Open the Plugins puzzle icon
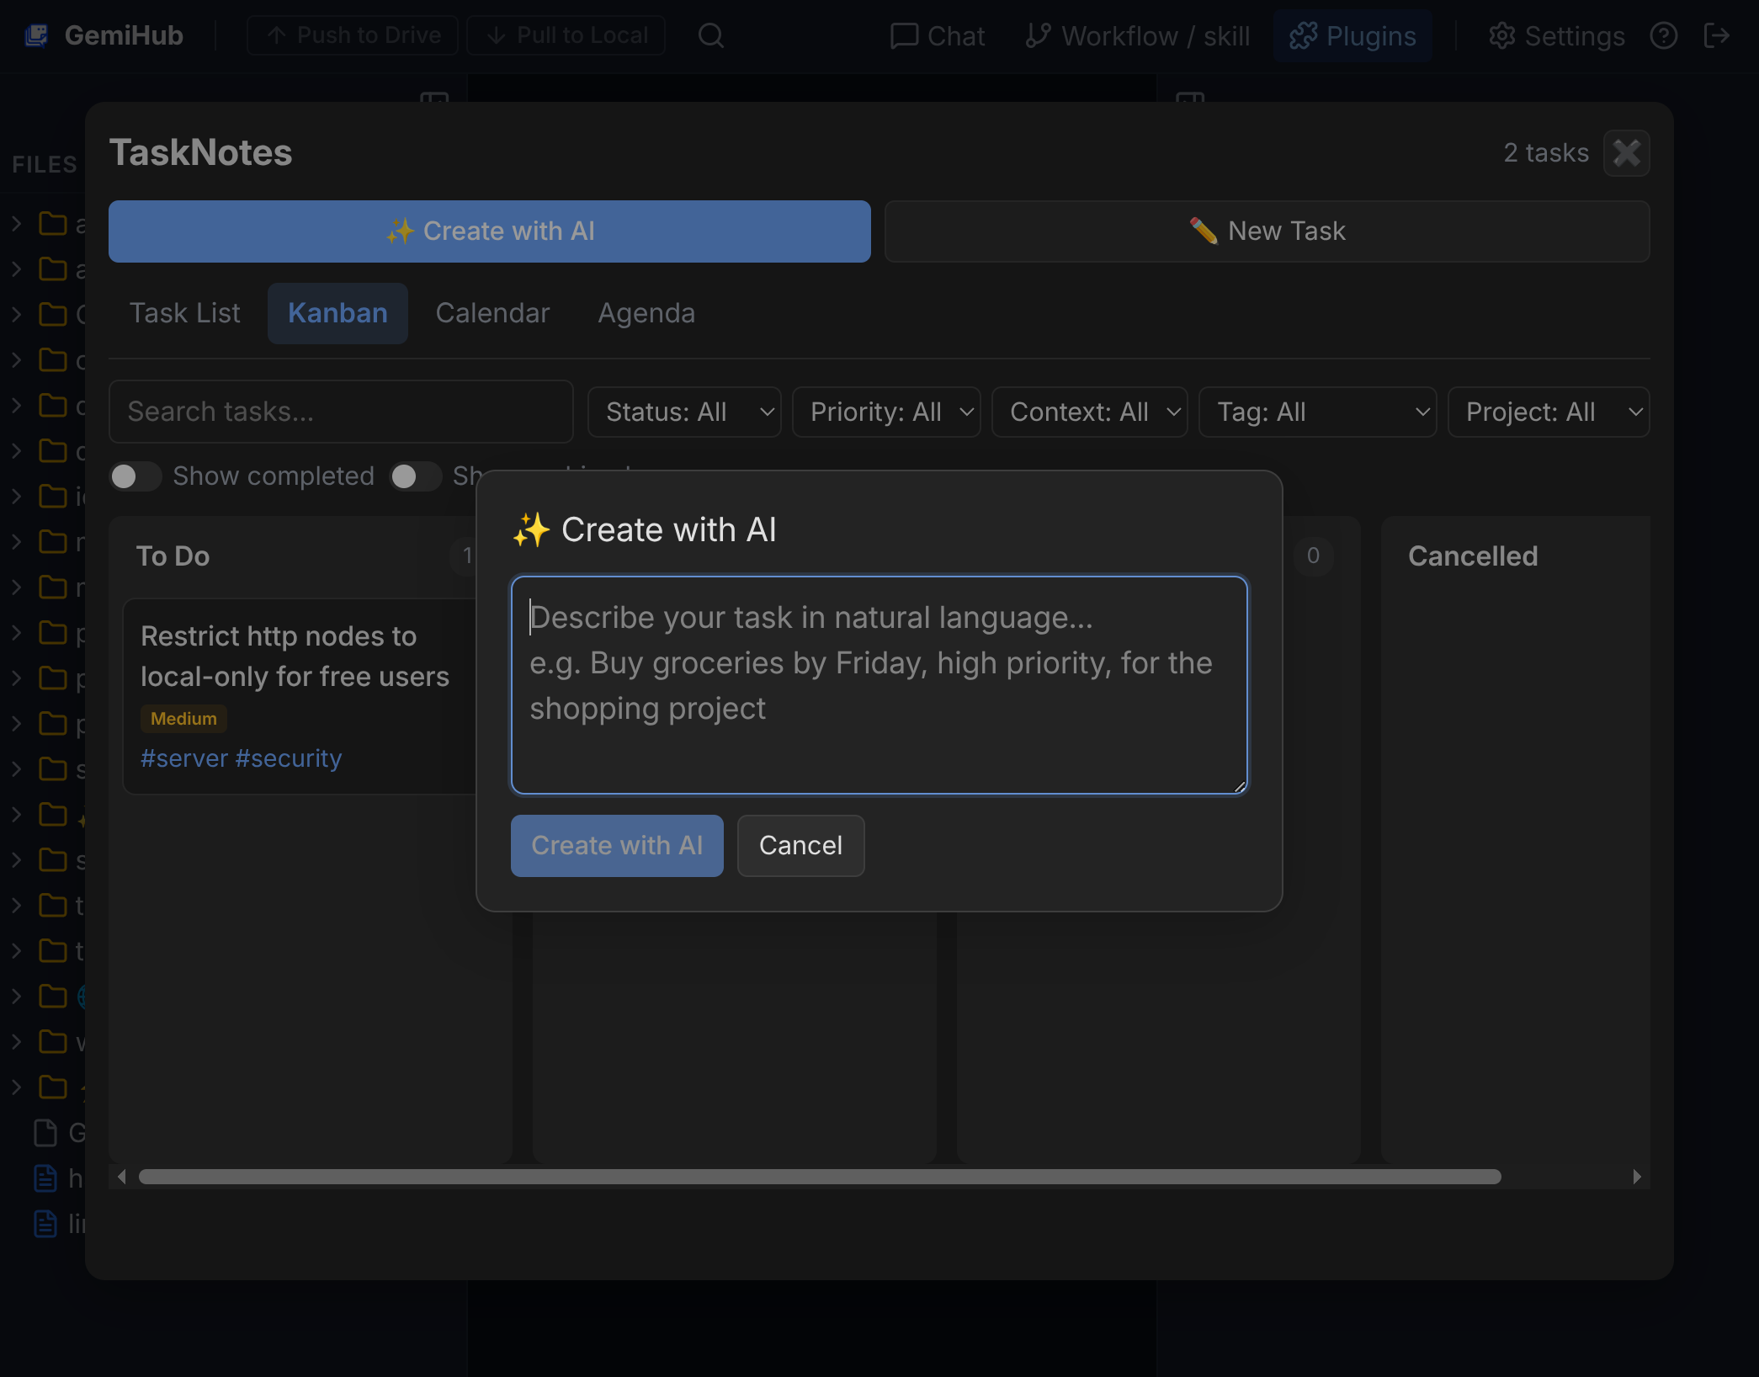This screenshot has height=1377, width=1759. point(1303,35)
